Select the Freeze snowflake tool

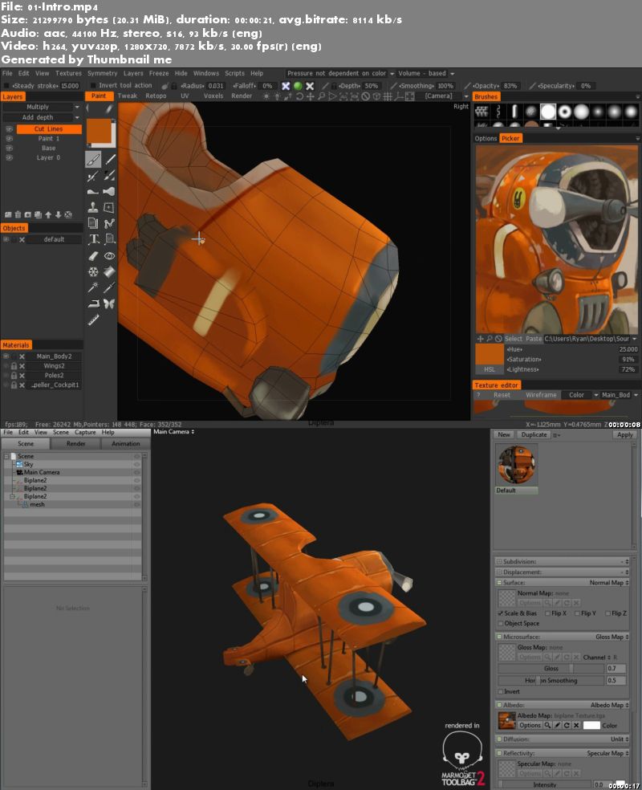coord(93,272)
